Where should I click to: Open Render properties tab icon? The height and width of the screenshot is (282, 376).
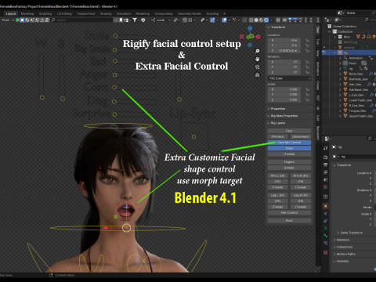(325, 157)
